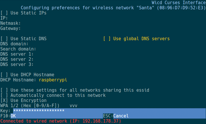This screenshot has width=206, height=124.
Task: Enable Automatically connect to this network
Action: coord(53,95)
